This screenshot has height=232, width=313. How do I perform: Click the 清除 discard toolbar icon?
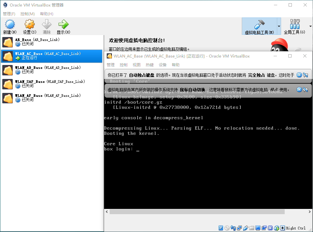[47, 27]
